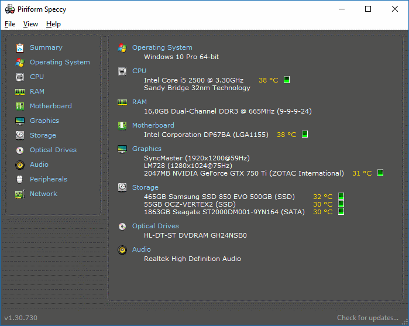Select Peripherals label in the sidebar
Viewport: 409px width, 326px height.
pyautogui.click(x=48, y=179)
